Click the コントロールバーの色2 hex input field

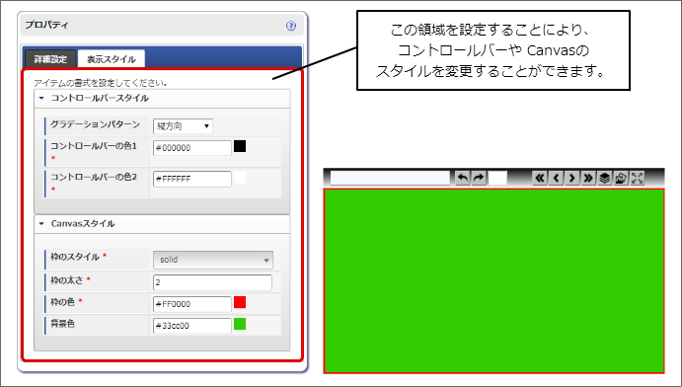pyautogui.click(x=192, y=179)
